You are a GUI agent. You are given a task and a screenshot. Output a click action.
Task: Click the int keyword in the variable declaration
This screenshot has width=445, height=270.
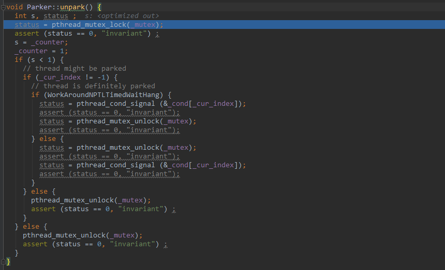point(21,16)
